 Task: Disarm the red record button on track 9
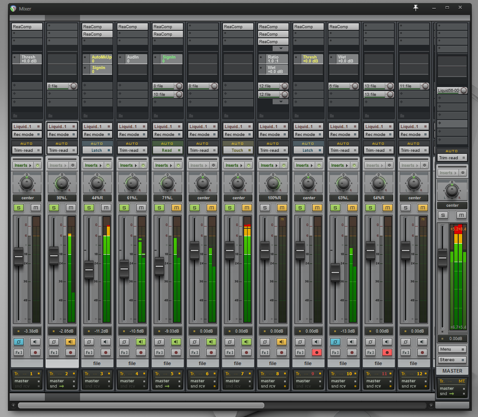[x=317, y=353]
